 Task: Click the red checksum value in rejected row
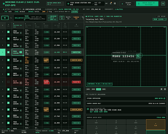pyautogui.click(x=47, y=82)
